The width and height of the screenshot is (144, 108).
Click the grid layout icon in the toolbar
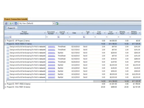(16, 23)
